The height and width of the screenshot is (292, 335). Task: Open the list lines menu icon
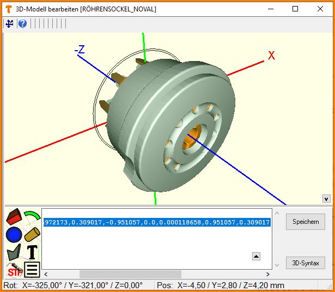point(32,270)
